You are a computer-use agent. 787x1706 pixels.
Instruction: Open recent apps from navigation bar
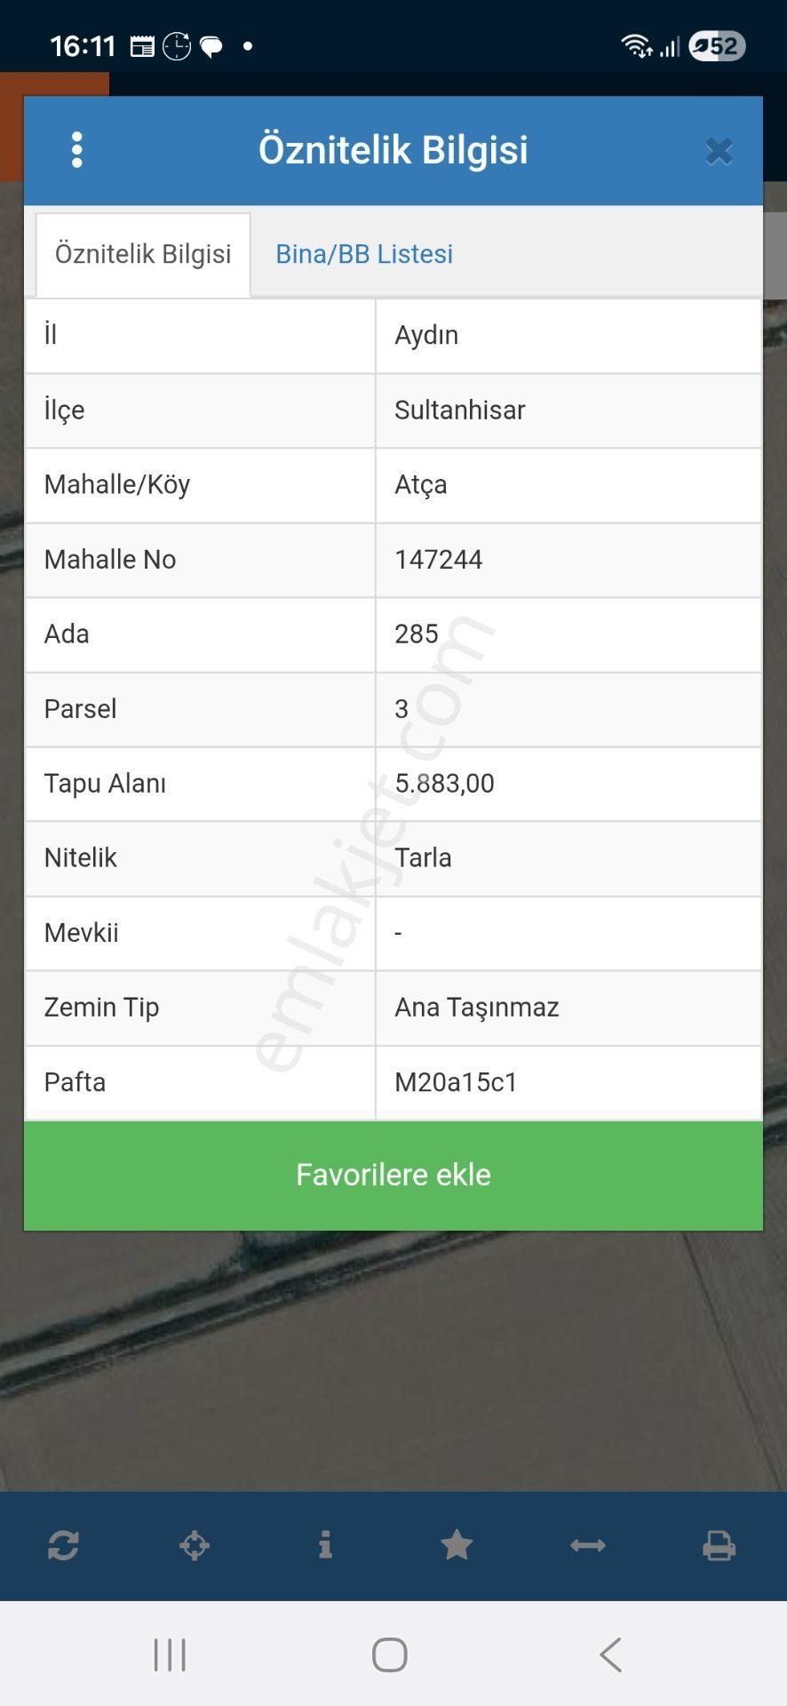pyautogui.click(x=169, y=1654)
